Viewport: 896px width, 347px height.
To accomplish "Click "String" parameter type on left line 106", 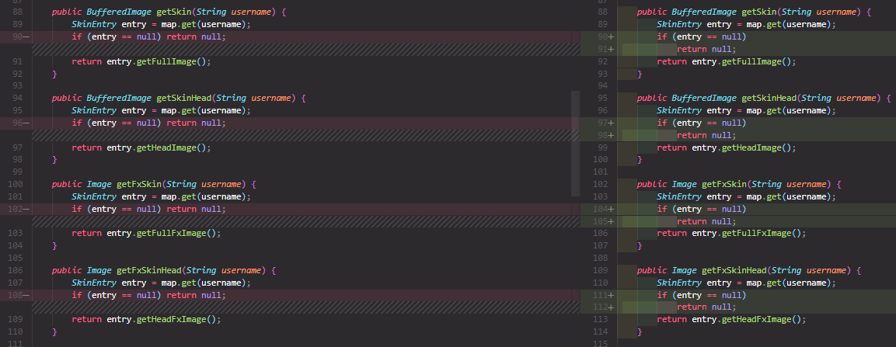I will click(201, 270).
